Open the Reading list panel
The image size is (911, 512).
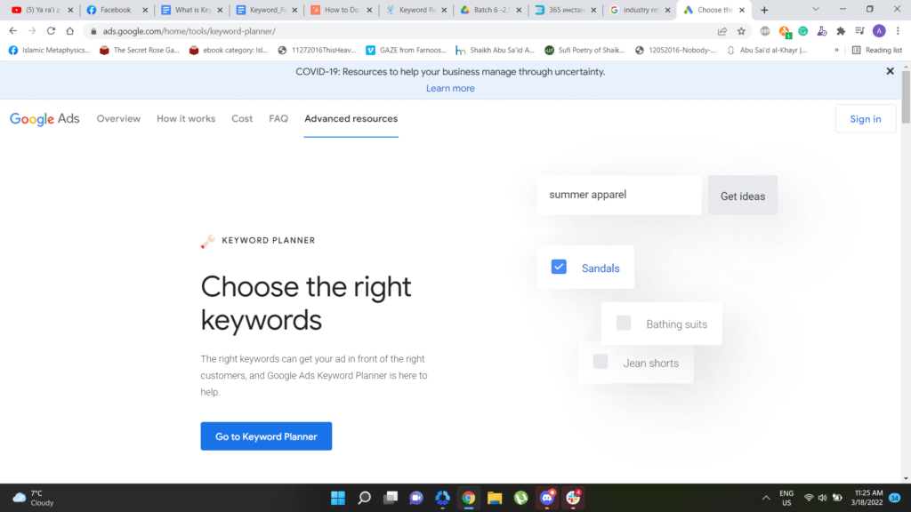click(x=877, y=50)
